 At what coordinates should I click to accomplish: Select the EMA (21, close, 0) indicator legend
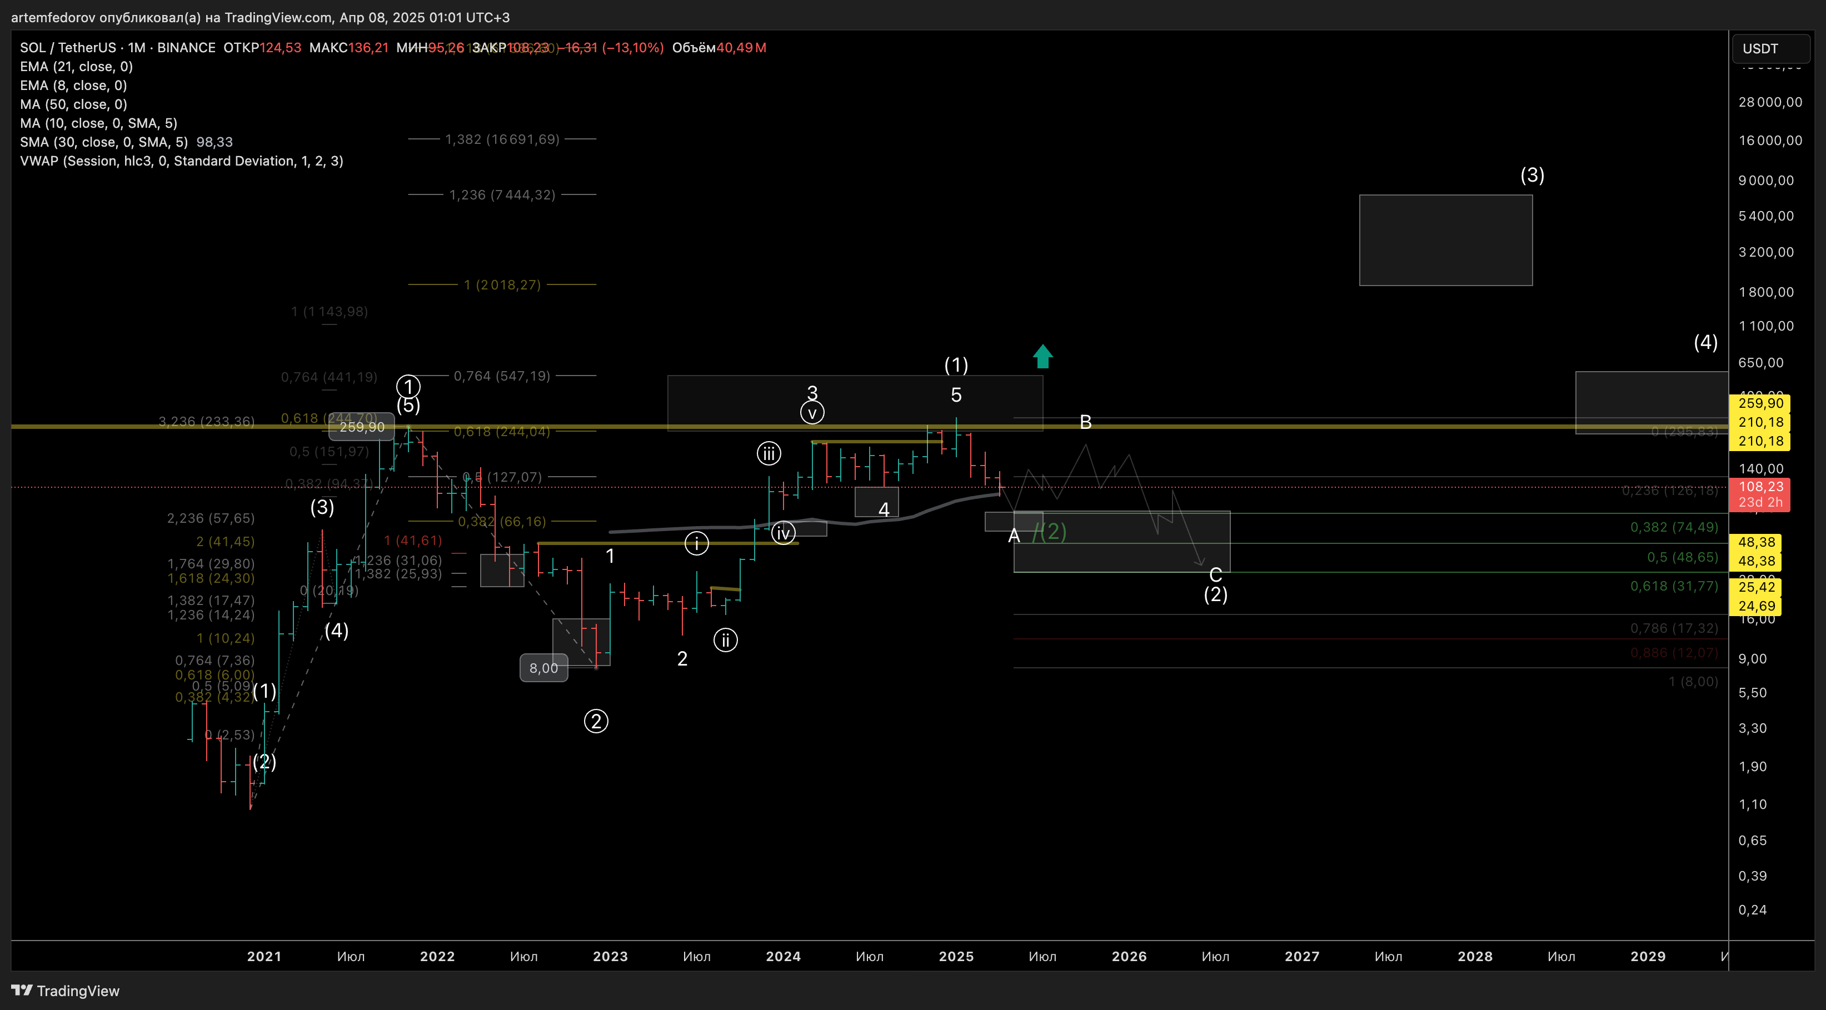pyautogui.click(x=77, y=67)
